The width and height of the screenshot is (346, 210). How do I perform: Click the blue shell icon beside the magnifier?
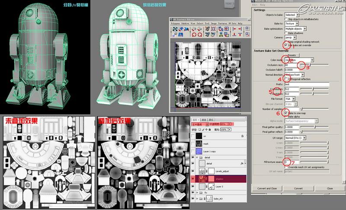click(181, 35)
